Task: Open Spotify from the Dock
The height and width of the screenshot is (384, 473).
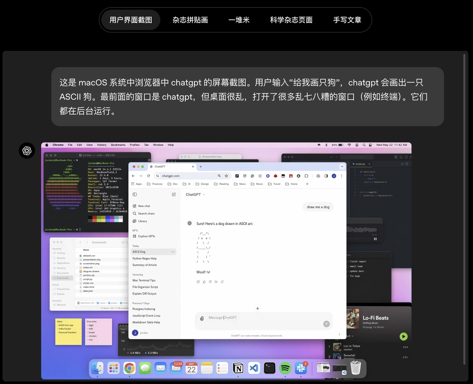Action: click(285, 368)
